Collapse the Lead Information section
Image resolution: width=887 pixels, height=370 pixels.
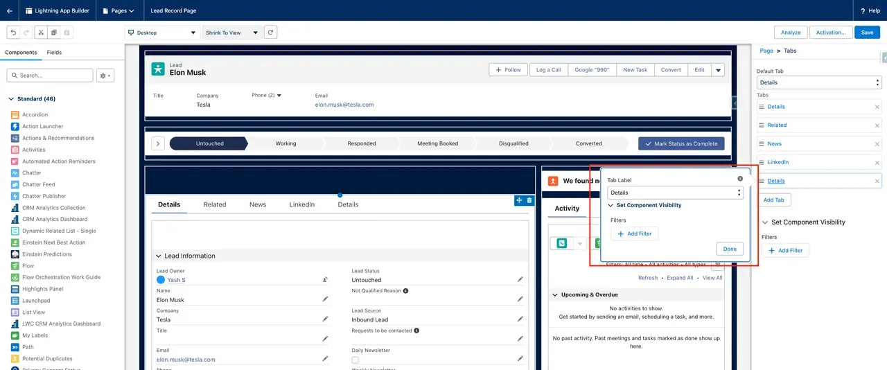[x=158, y=256]
